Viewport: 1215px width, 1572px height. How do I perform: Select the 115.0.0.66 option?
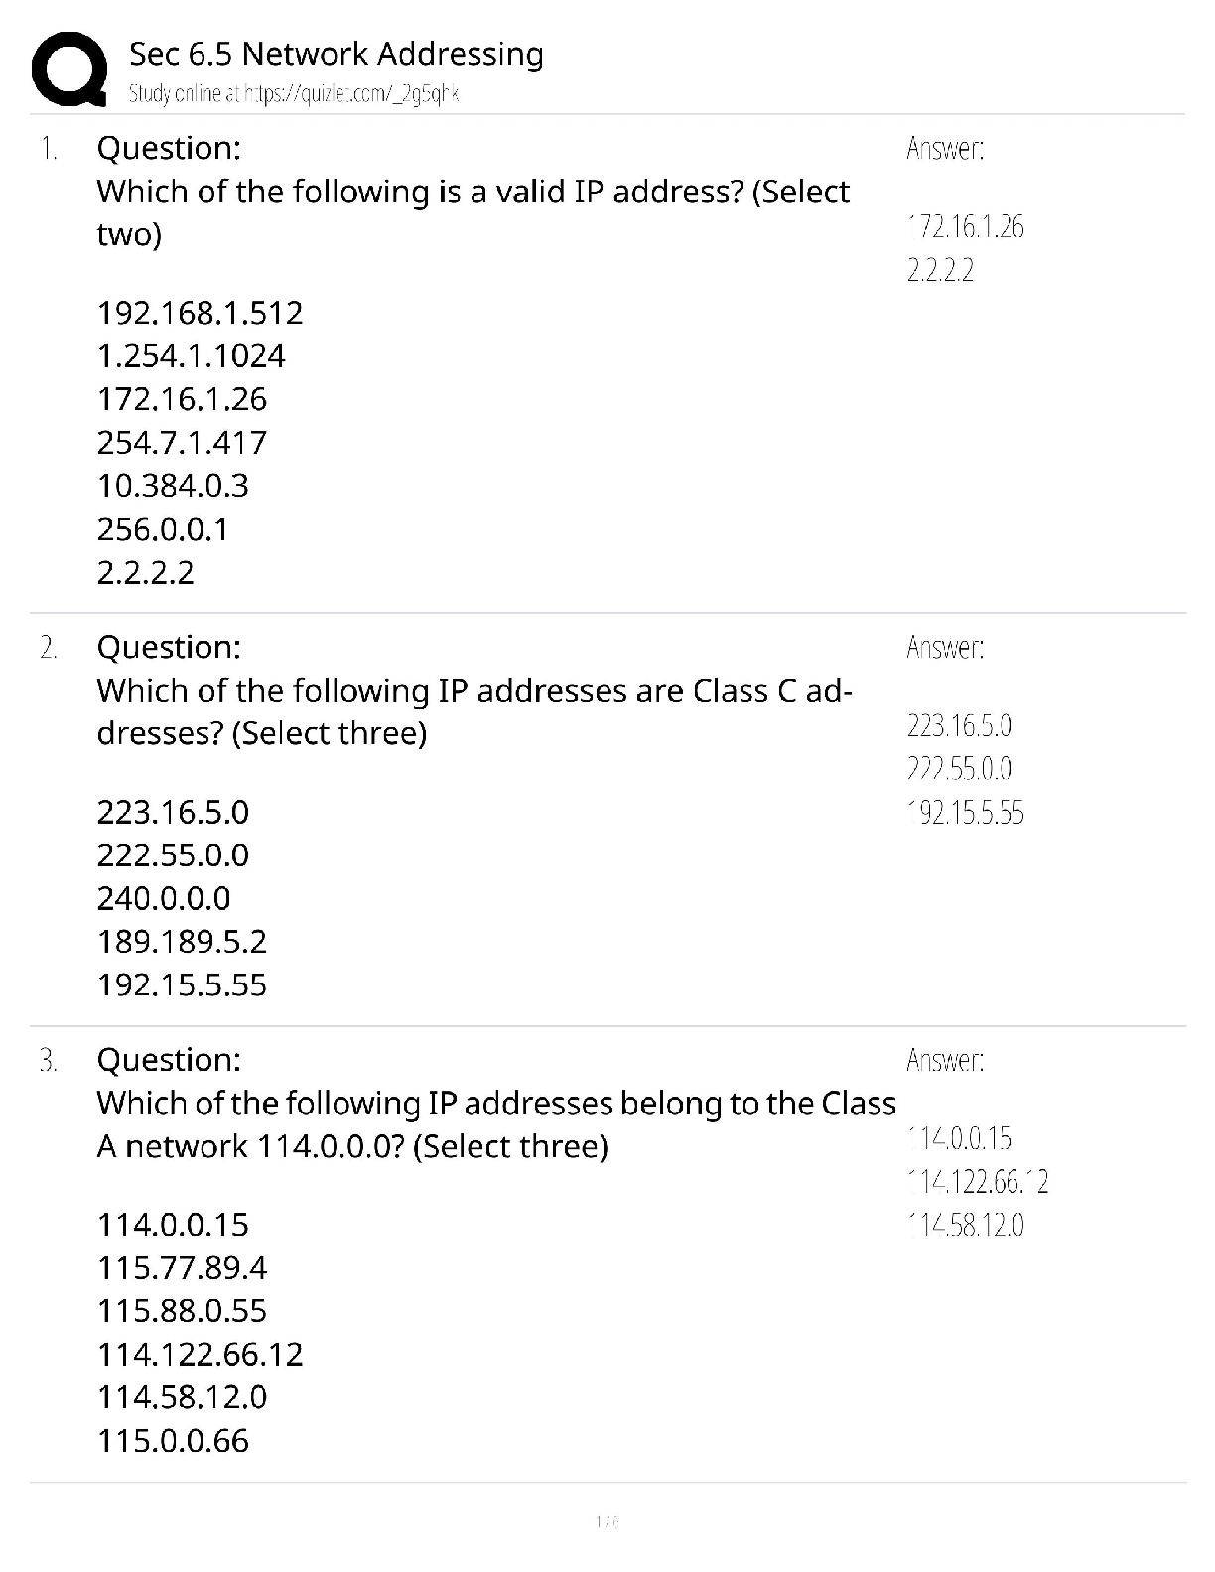click(173, 1440)
